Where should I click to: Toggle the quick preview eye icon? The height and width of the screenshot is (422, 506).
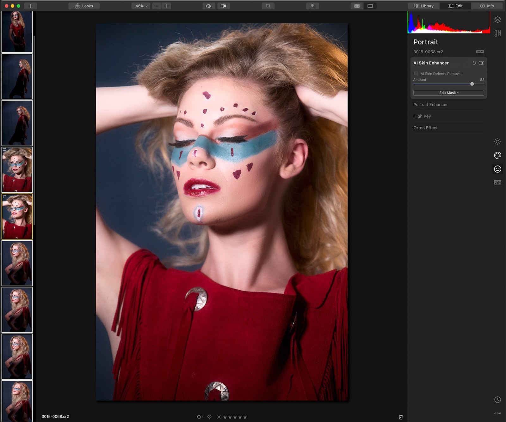(x=209, y=6)
